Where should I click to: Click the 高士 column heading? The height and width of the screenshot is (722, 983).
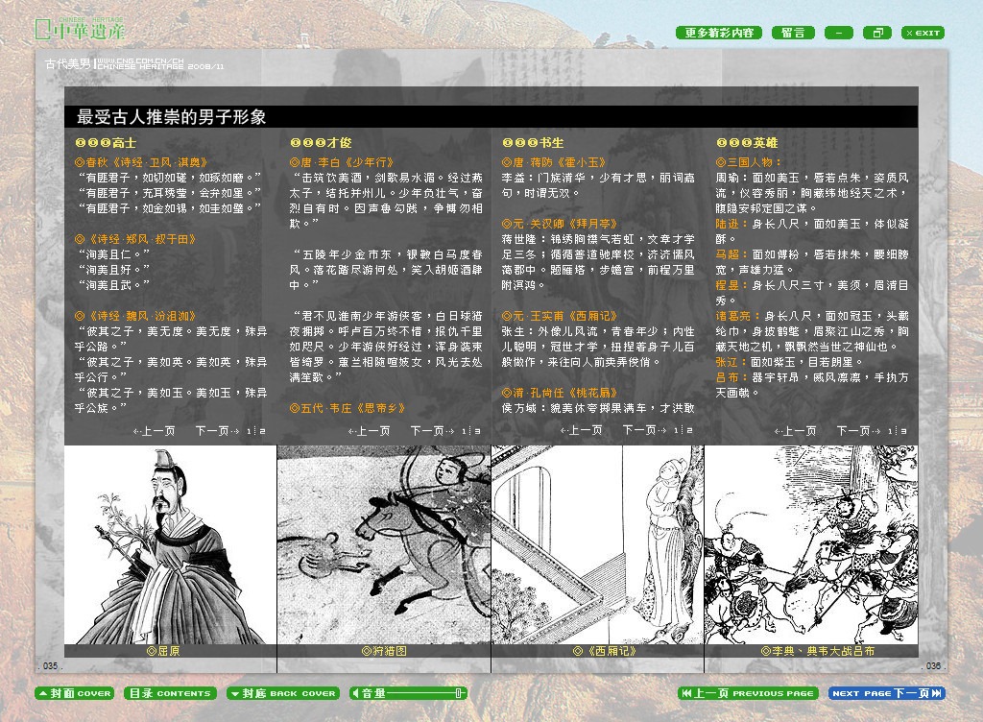tap(106, 143)
